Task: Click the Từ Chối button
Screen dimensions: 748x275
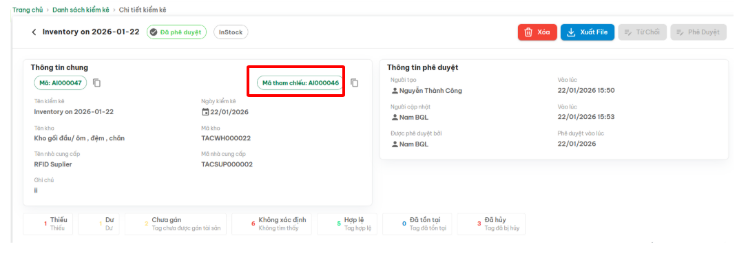Action: (642, 32)
